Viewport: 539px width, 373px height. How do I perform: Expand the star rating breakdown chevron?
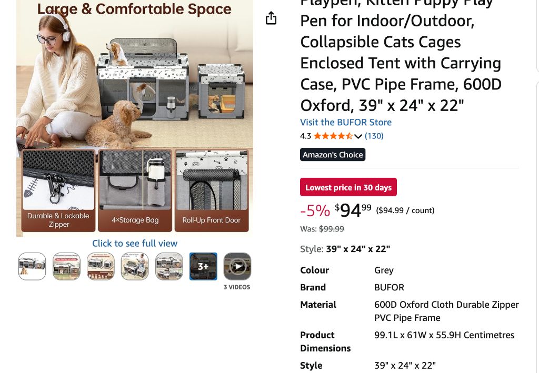click(x=358, y=136)
